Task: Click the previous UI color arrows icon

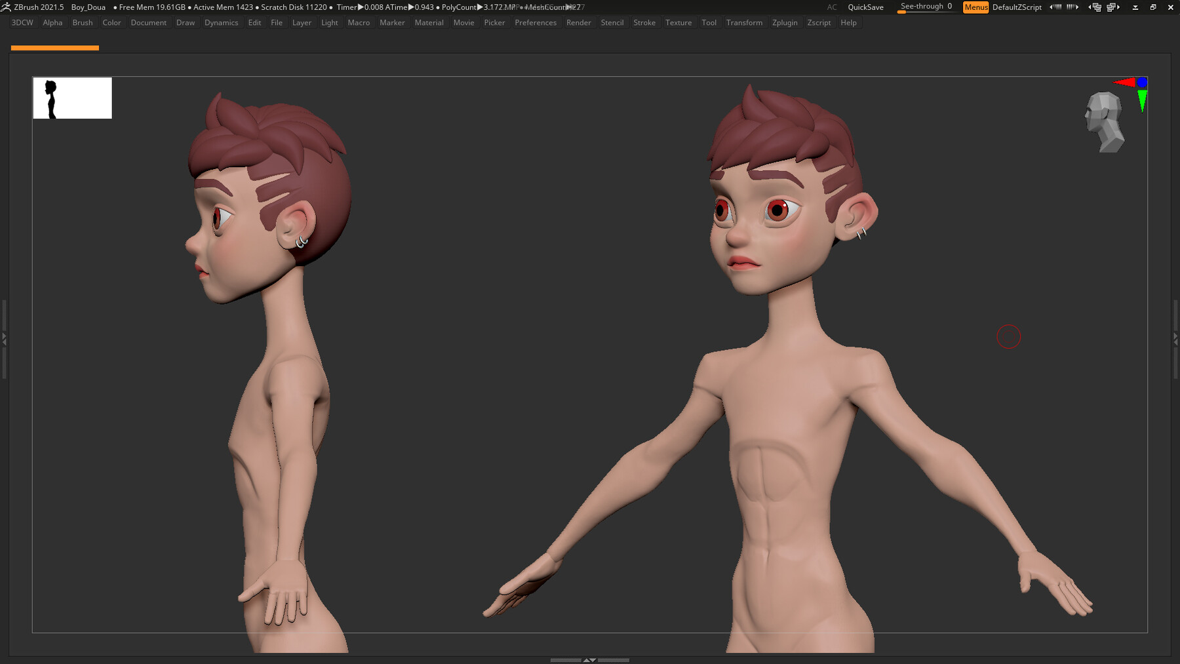Action: pos(1055,7)
